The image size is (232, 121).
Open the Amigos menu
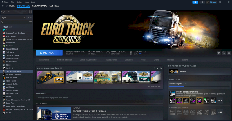(20, 2)
